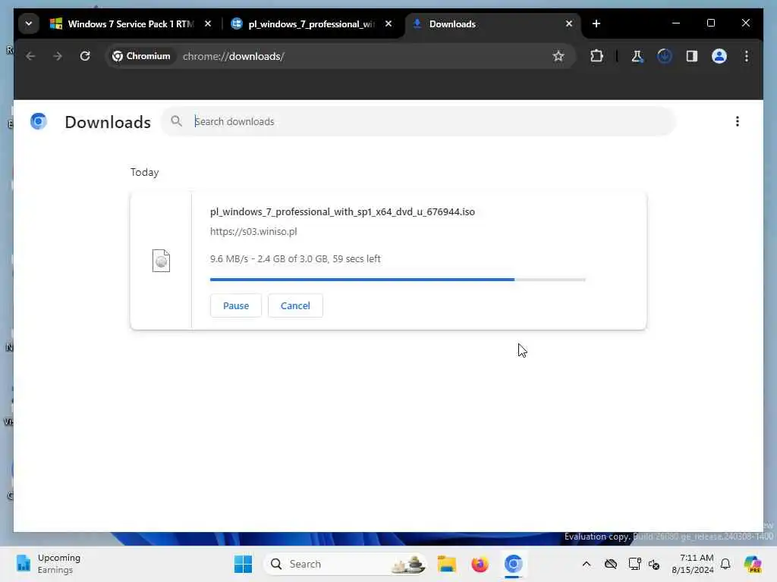The image size is (777, 582).
Task: Launch Firefox from the taskbar
Action: point(480,564)
